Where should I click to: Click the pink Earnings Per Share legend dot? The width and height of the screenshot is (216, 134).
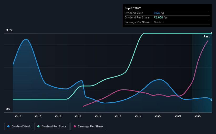(75, 126)
